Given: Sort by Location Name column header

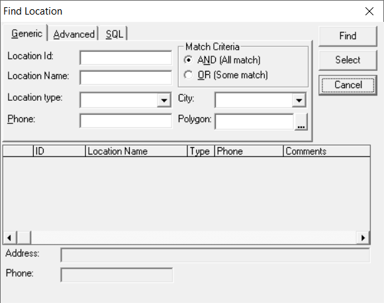Looking at the screenshot, I should 136,151.
